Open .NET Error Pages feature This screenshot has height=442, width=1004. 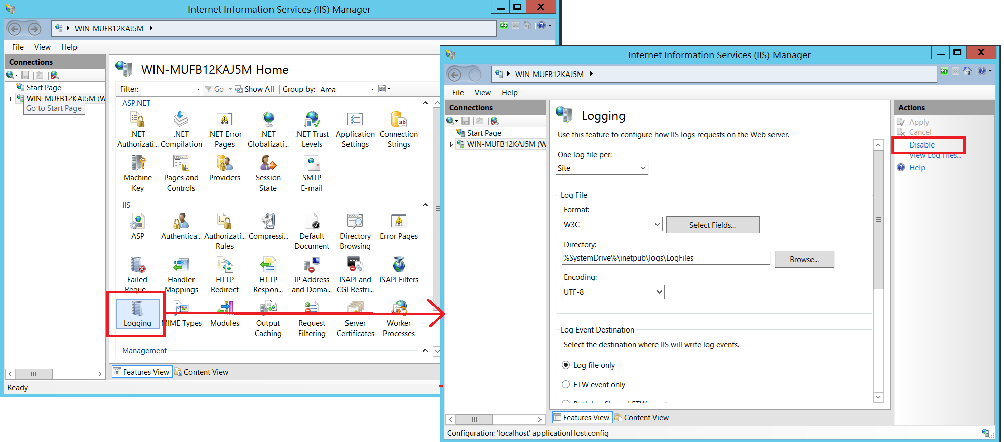pyautogui.click(x=224, y=130)
